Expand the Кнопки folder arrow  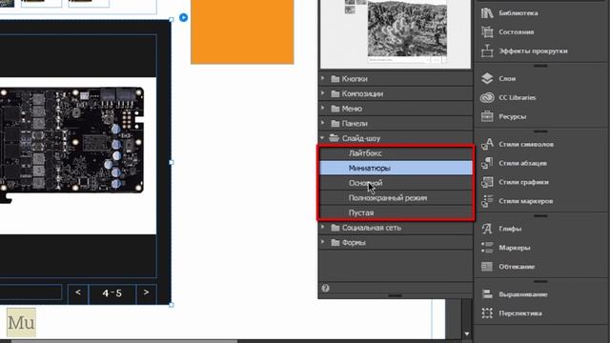click(x=322, y=78)
